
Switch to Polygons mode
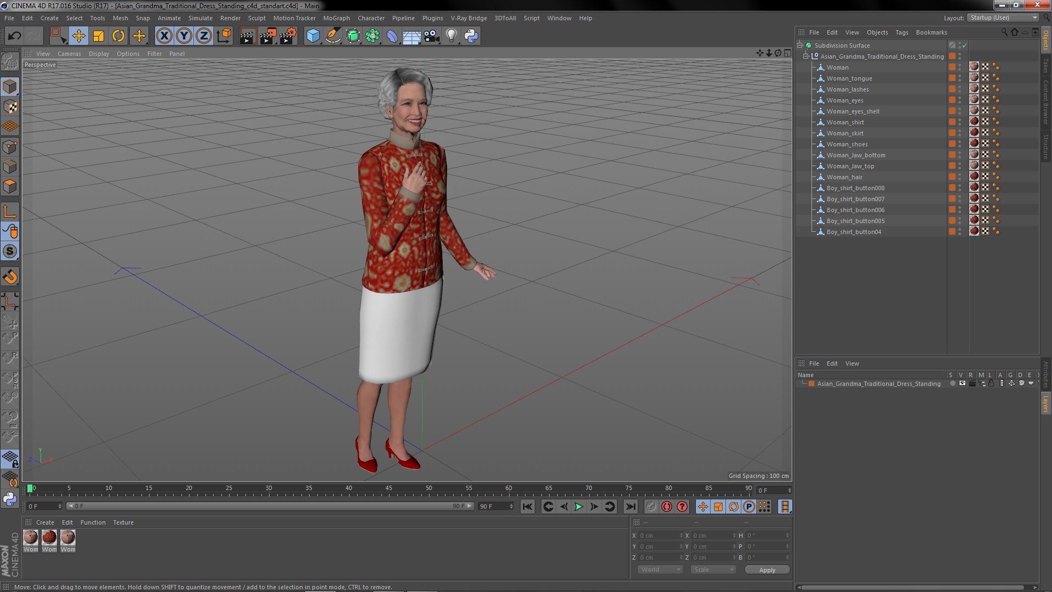pyautogui.click(x=10, y=187)
